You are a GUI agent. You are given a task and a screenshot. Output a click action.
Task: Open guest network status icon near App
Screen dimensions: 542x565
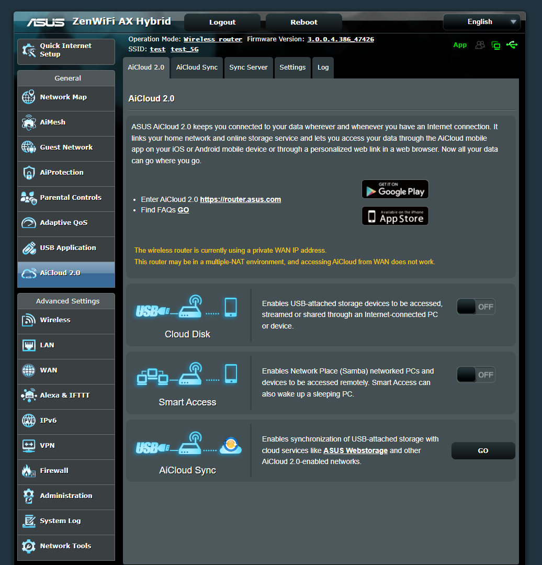(x=480, y=45)
